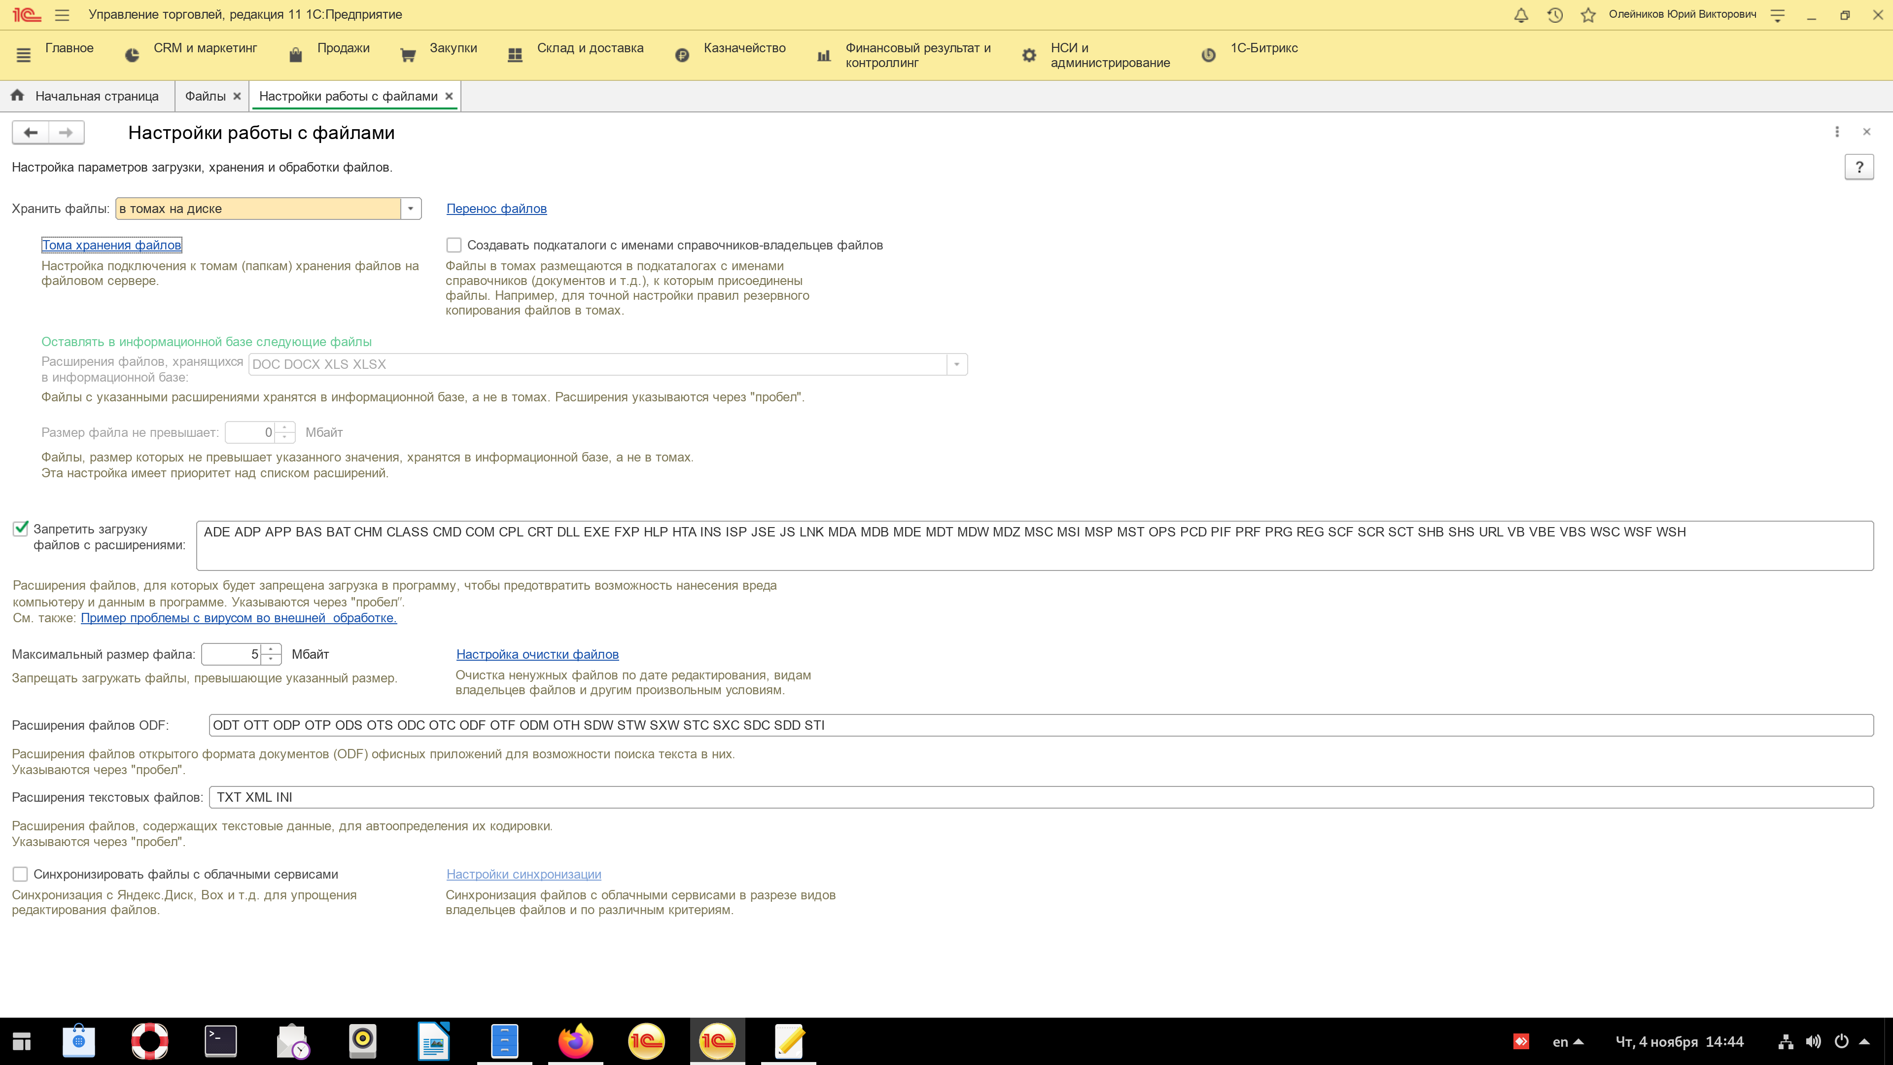Enable file synchronization with cloud services
The width and height of the screenshot is (1893, 1065).
pyautogui.click(x=21, y=874)
